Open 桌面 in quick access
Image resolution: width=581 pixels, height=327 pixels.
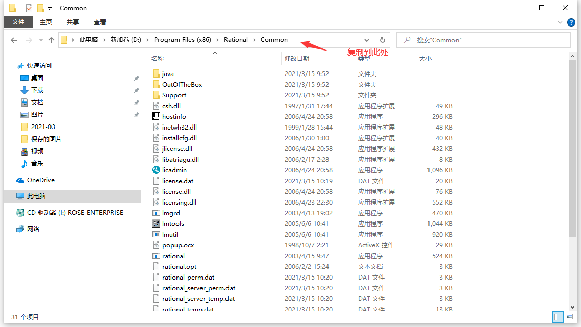point(32,78)
